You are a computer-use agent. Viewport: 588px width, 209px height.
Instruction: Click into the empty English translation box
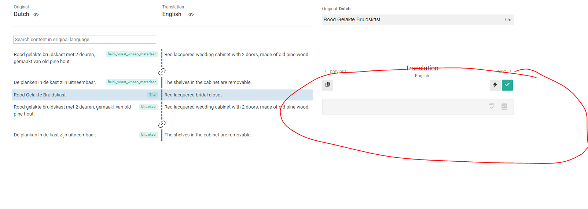403,107
